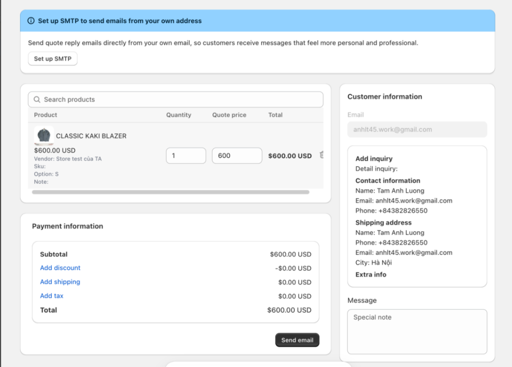
Task: Click the SMTP banner title text
Action: 120,21
